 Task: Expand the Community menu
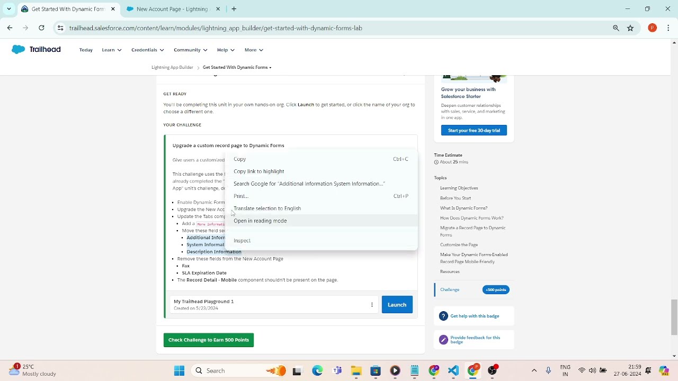pyautogui.click(x=190, y=50)
